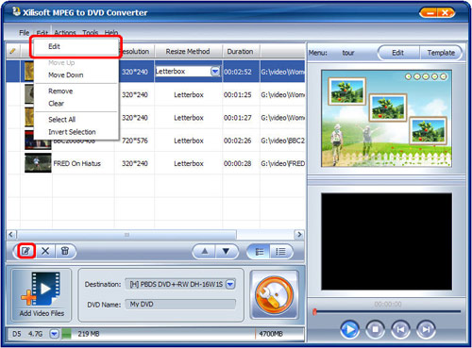Click the DVD Name input field
This screenshot has width=472, height=348.
180,305
